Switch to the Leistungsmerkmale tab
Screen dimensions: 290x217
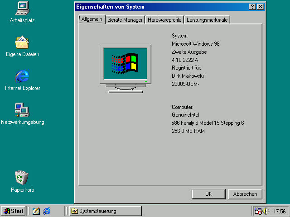point(207,20)
